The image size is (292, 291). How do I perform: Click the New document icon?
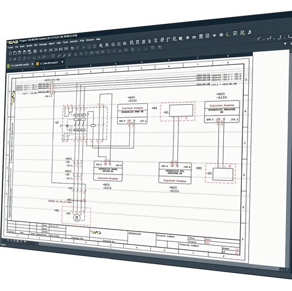coord(10,53)
